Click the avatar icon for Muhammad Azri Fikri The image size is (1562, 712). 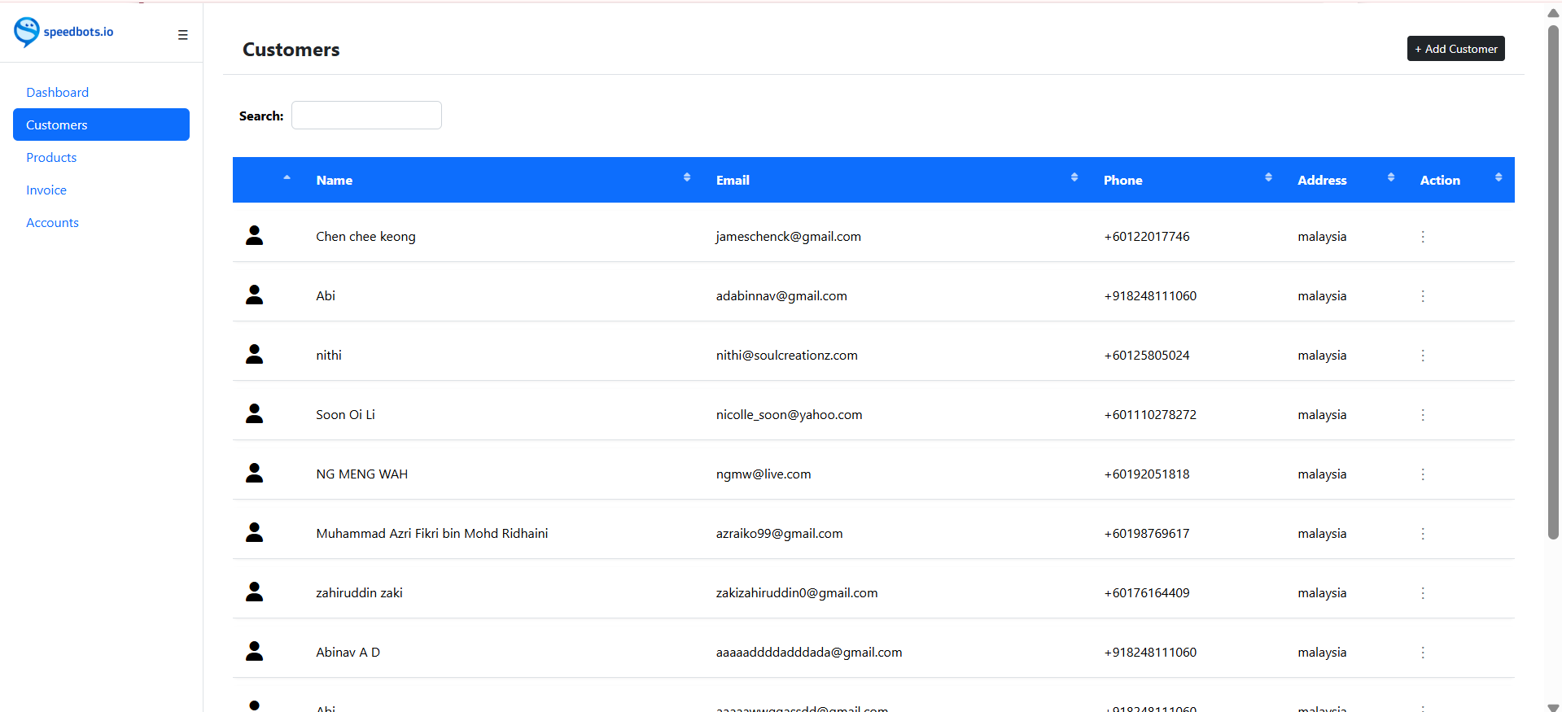click(255, 533)
